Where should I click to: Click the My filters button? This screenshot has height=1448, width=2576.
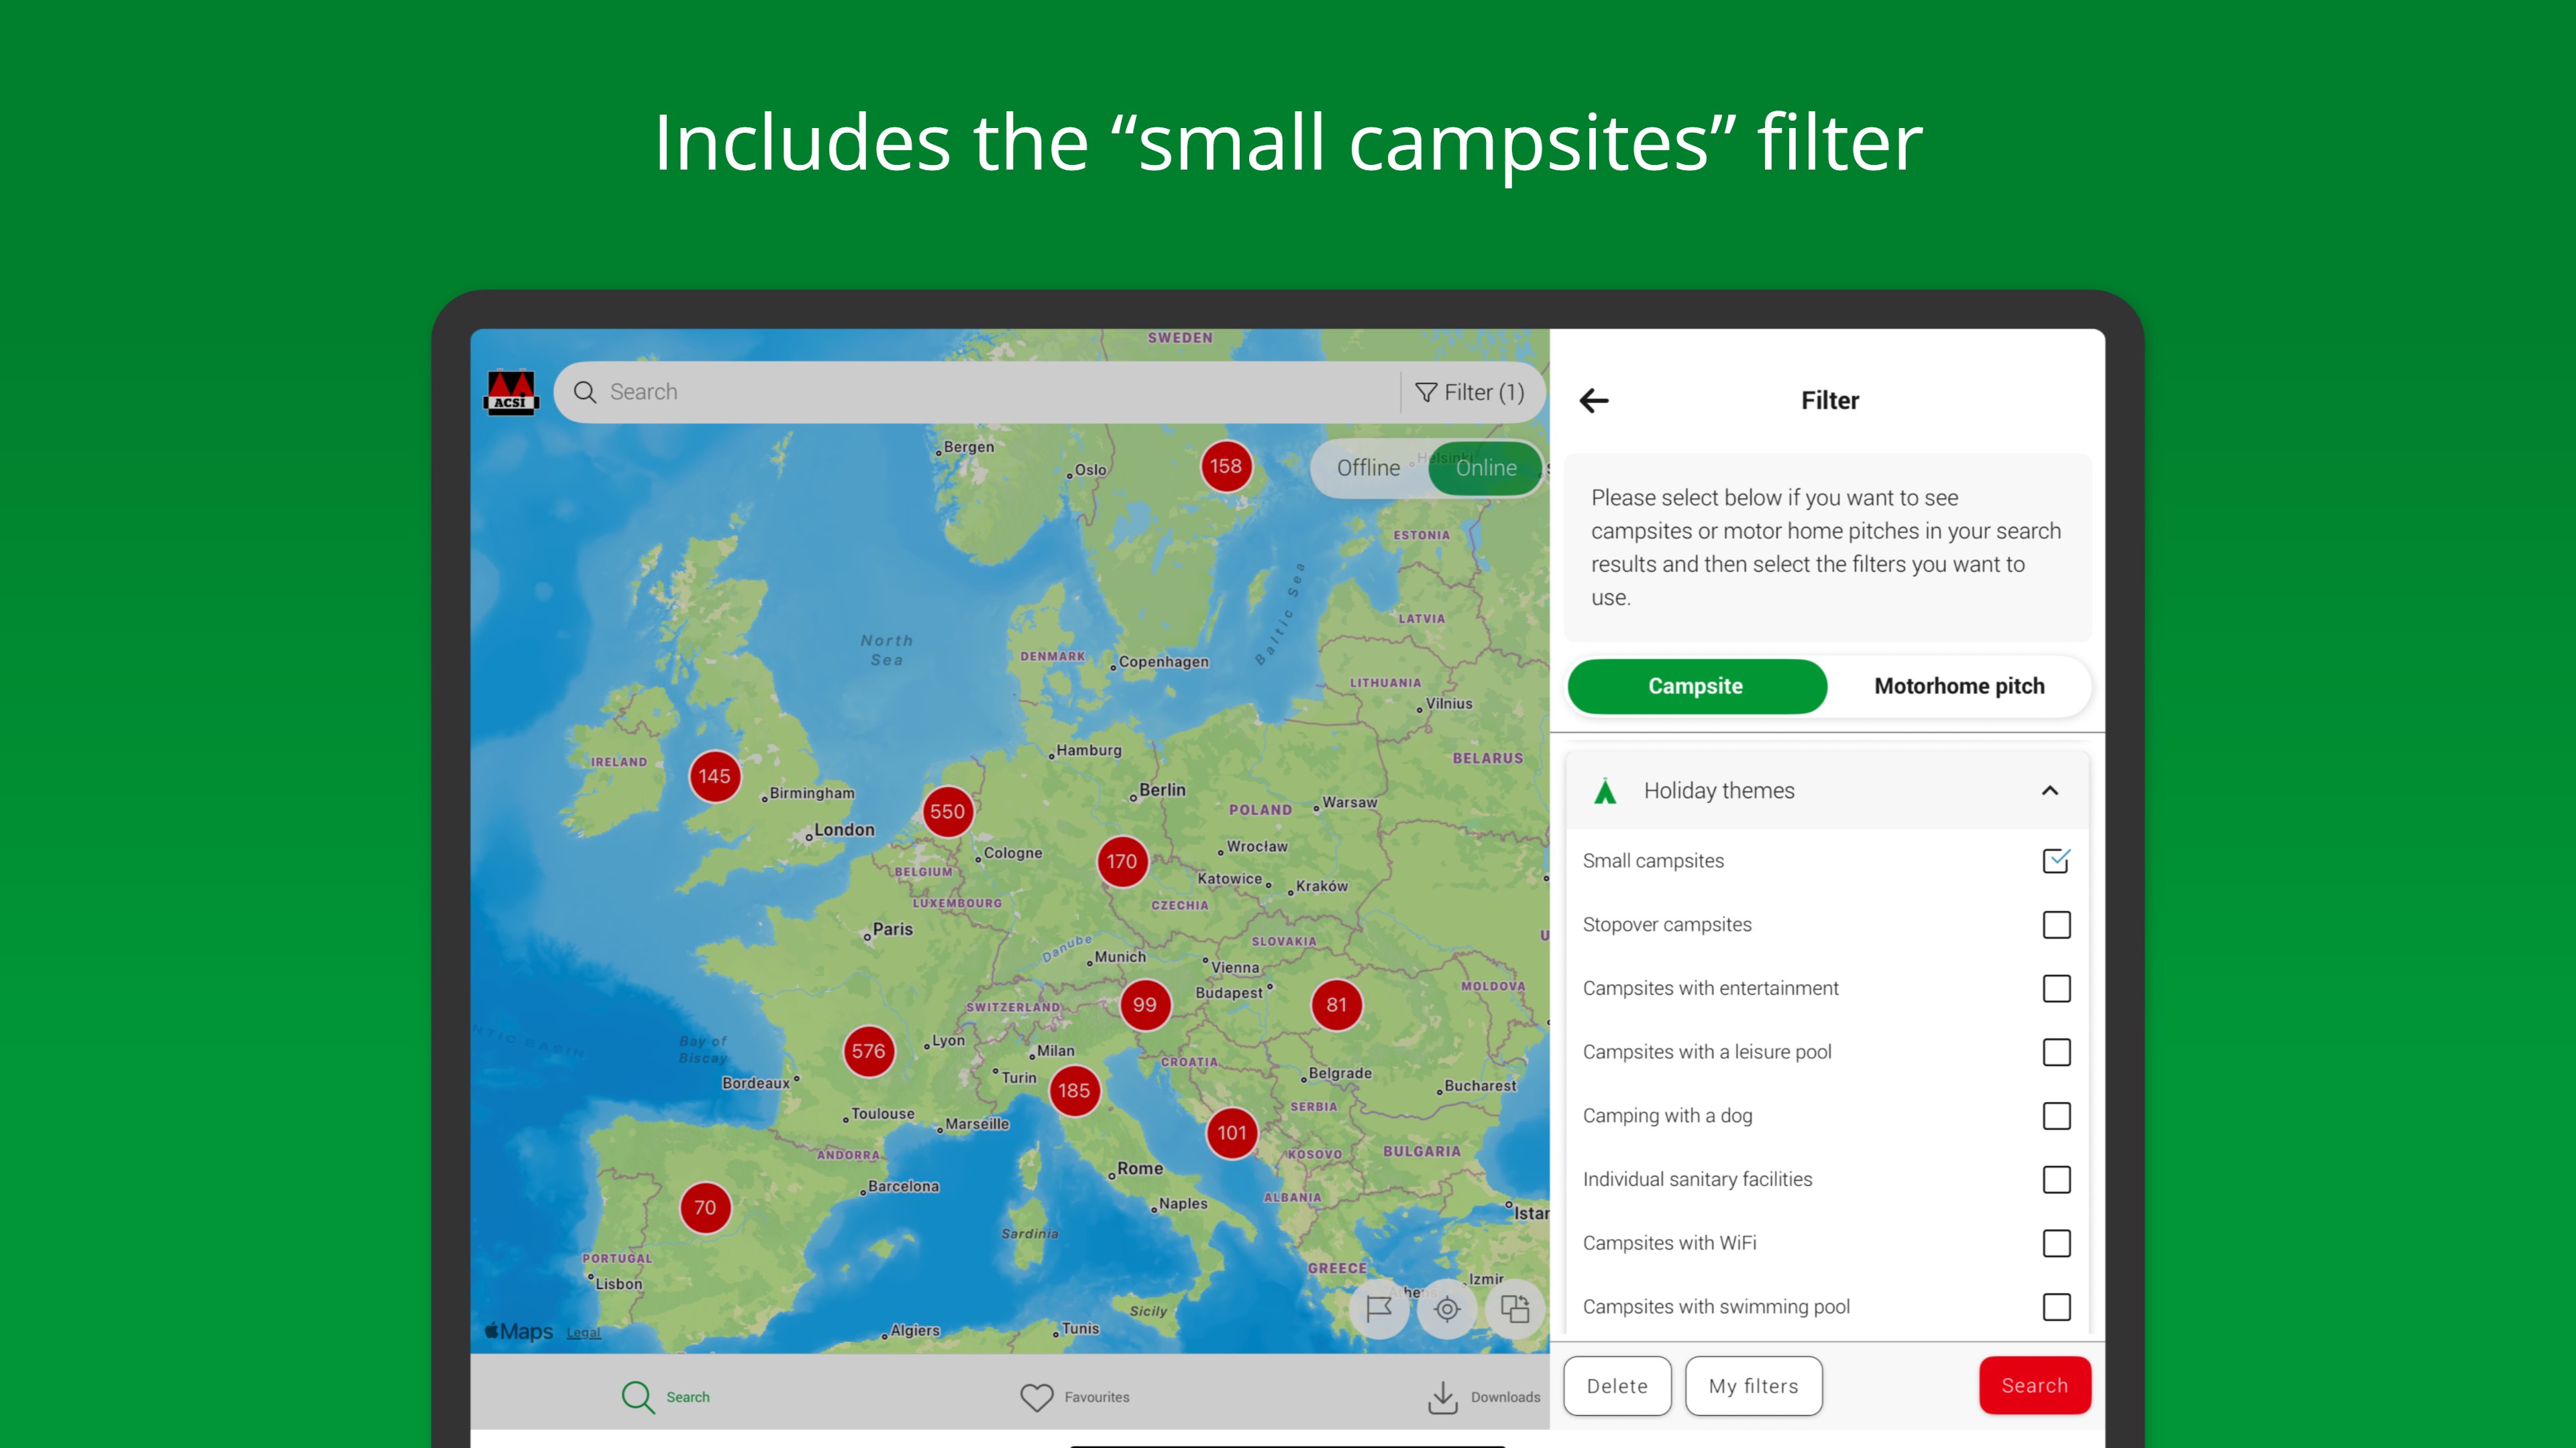(x=1753, y=1386)
